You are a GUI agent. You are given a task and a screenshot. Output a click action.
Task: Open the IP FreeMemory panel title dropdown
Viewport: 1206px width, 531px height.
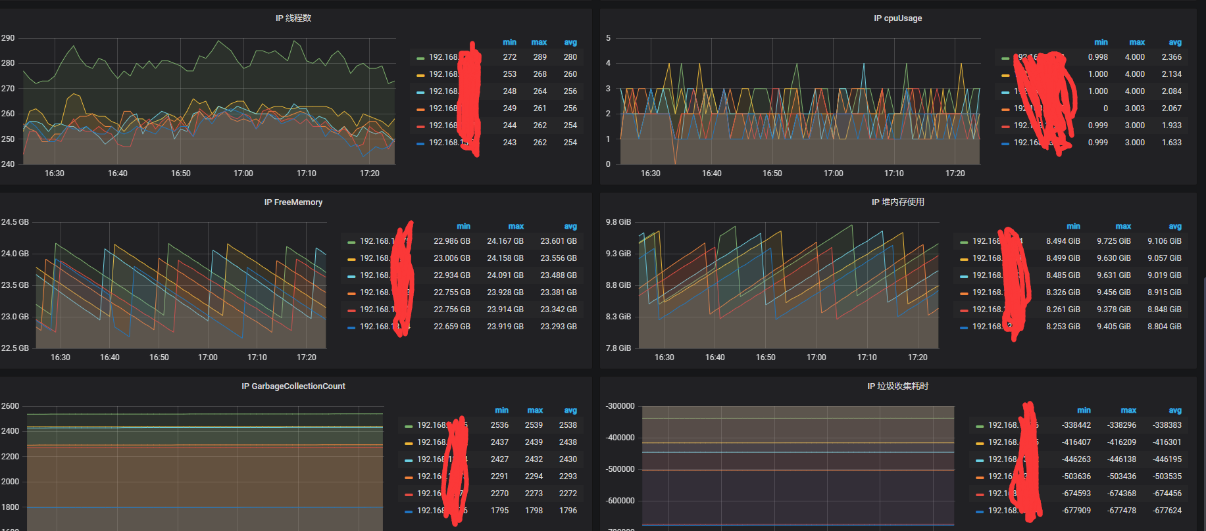click(x=293, y=202)
